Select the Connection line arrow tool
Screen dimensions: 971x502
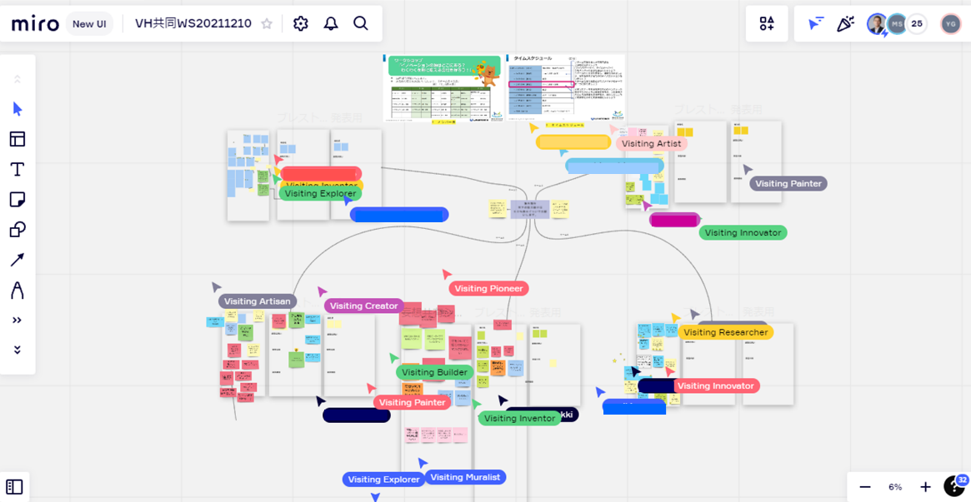click(18, 260)
